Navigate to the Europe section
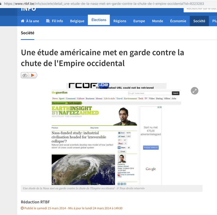Screen dimensions: 217x215 (139, 21)
